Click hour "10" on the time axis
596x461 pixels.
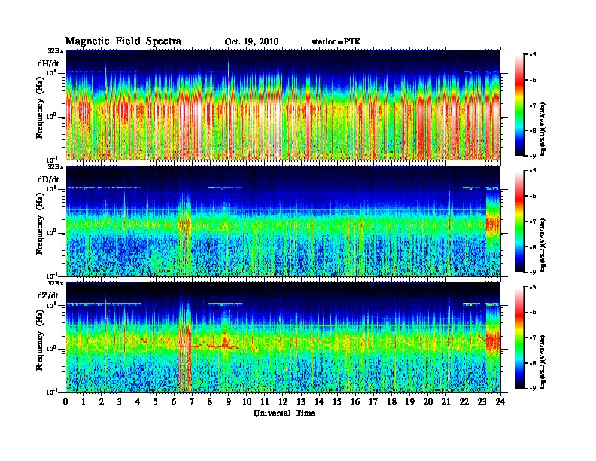(247, 401)
